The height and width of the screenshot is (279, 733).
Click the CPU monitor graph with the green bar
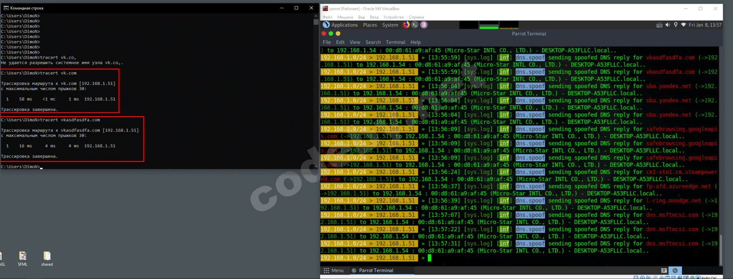[x=489, y=25]
